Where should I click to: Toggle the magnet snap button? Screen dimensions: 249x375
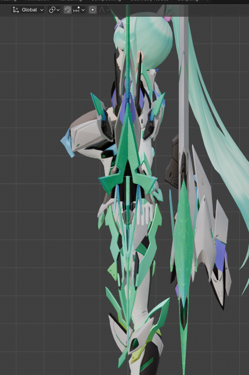(68, 10)
